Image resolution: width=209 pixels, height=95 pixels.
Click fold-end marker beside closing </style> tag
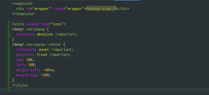[10, 85]
